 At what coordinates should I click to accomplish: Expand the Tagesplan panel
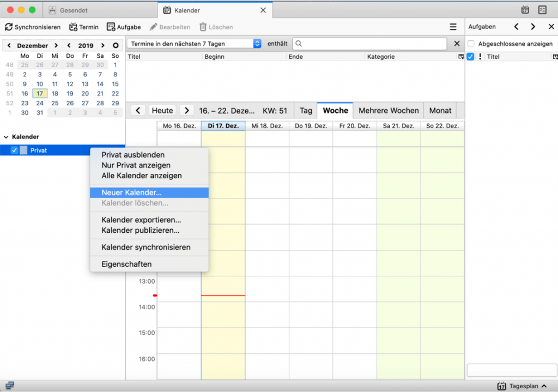[544, 386]
